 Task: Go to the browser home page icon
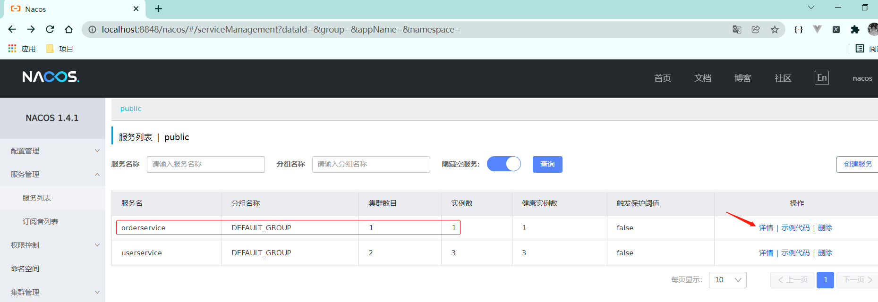[68, 29]
